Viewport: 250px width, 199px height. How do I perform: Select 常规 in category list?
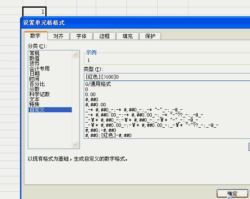[50, 53]
